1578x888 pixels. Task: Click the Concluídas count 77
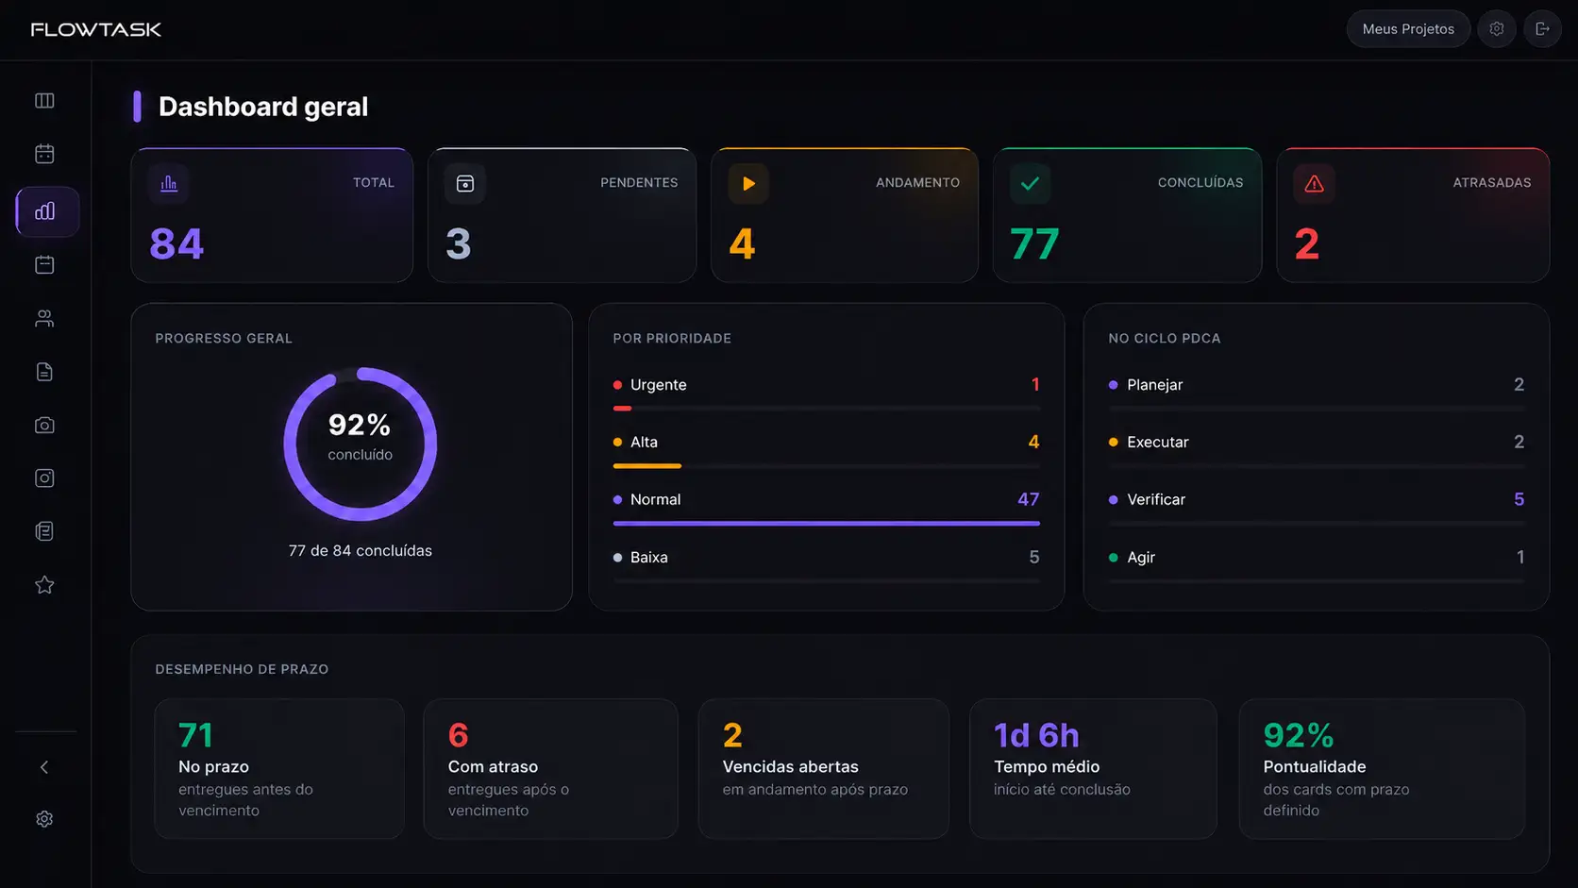point(1034,244)
